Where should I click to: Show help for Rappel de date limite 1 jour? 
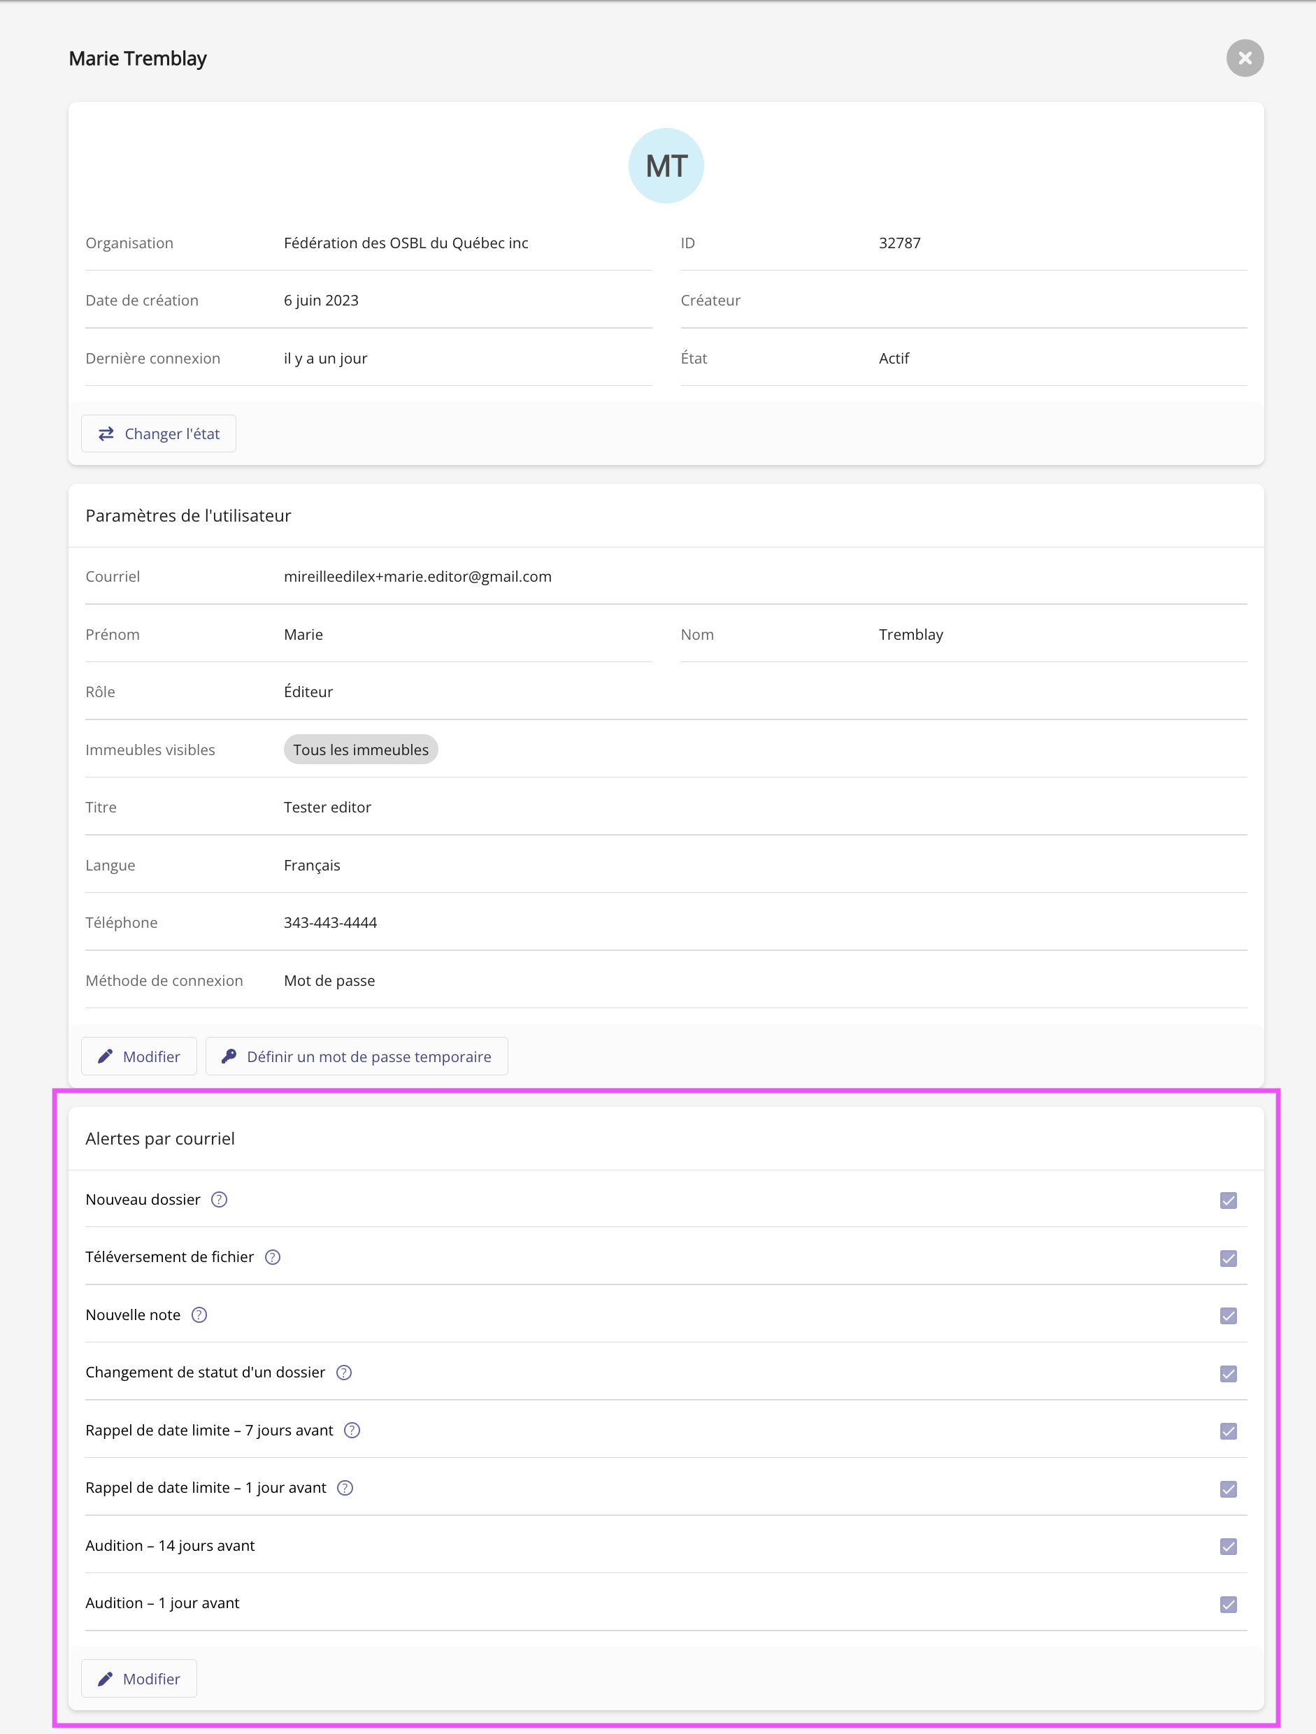(x=345, y=1487)
